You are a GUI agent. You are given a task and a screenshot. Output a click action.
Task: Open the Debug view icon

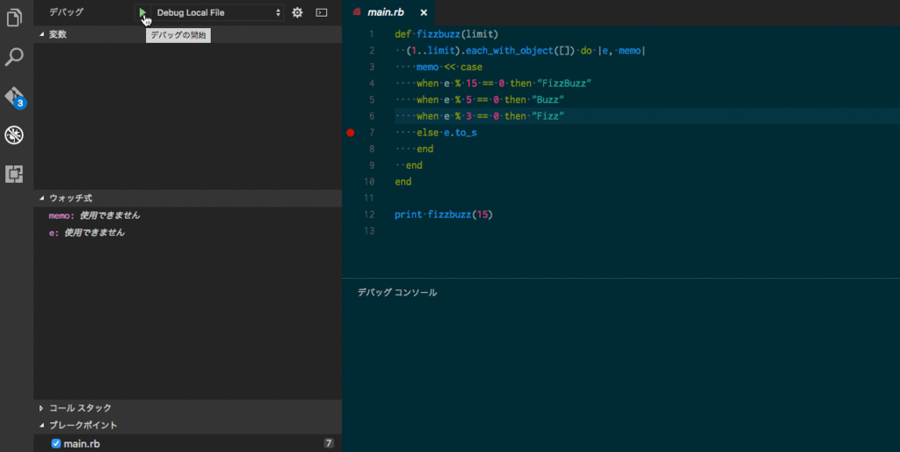coord(14,135)
